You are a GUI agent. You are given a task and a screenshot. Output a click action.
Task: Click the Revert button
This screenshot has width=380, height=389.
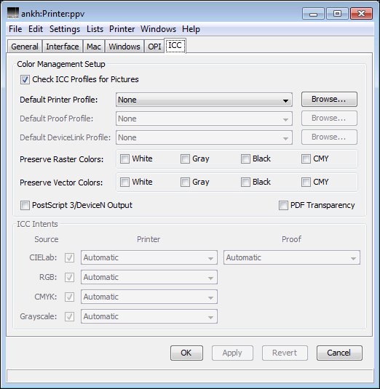point(285,353)
